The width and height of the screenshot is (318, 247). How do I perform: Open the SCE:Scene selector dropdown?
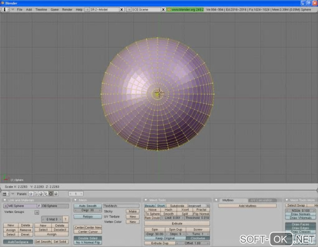pos(129,10)
